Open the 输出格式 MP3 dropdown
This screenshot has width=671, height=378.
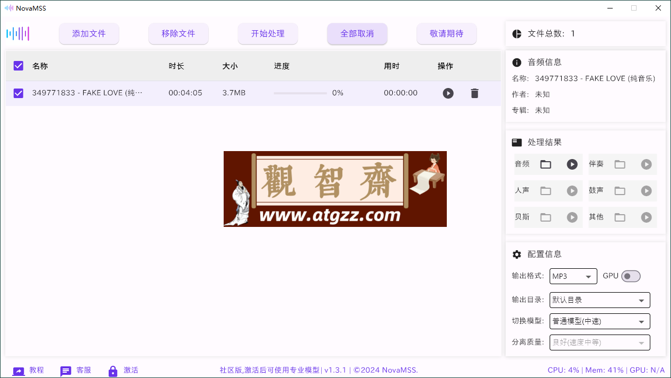pyautogui.click(x=574, y=277)
